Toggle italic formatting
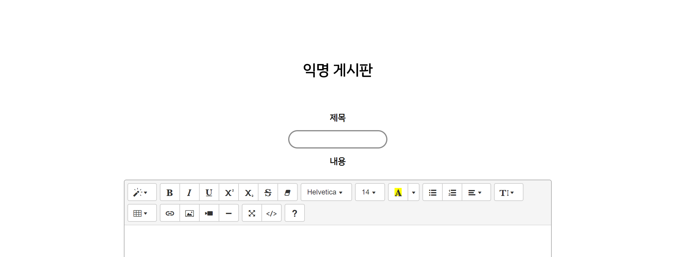This screenshot has height=257, width=694. click(x=189, y=192)
